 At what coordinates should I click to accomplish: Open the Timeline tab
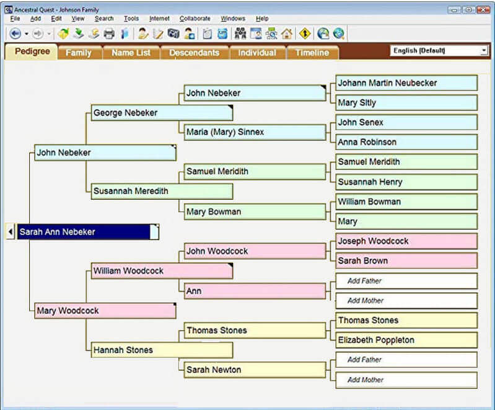tap(312, 53)
